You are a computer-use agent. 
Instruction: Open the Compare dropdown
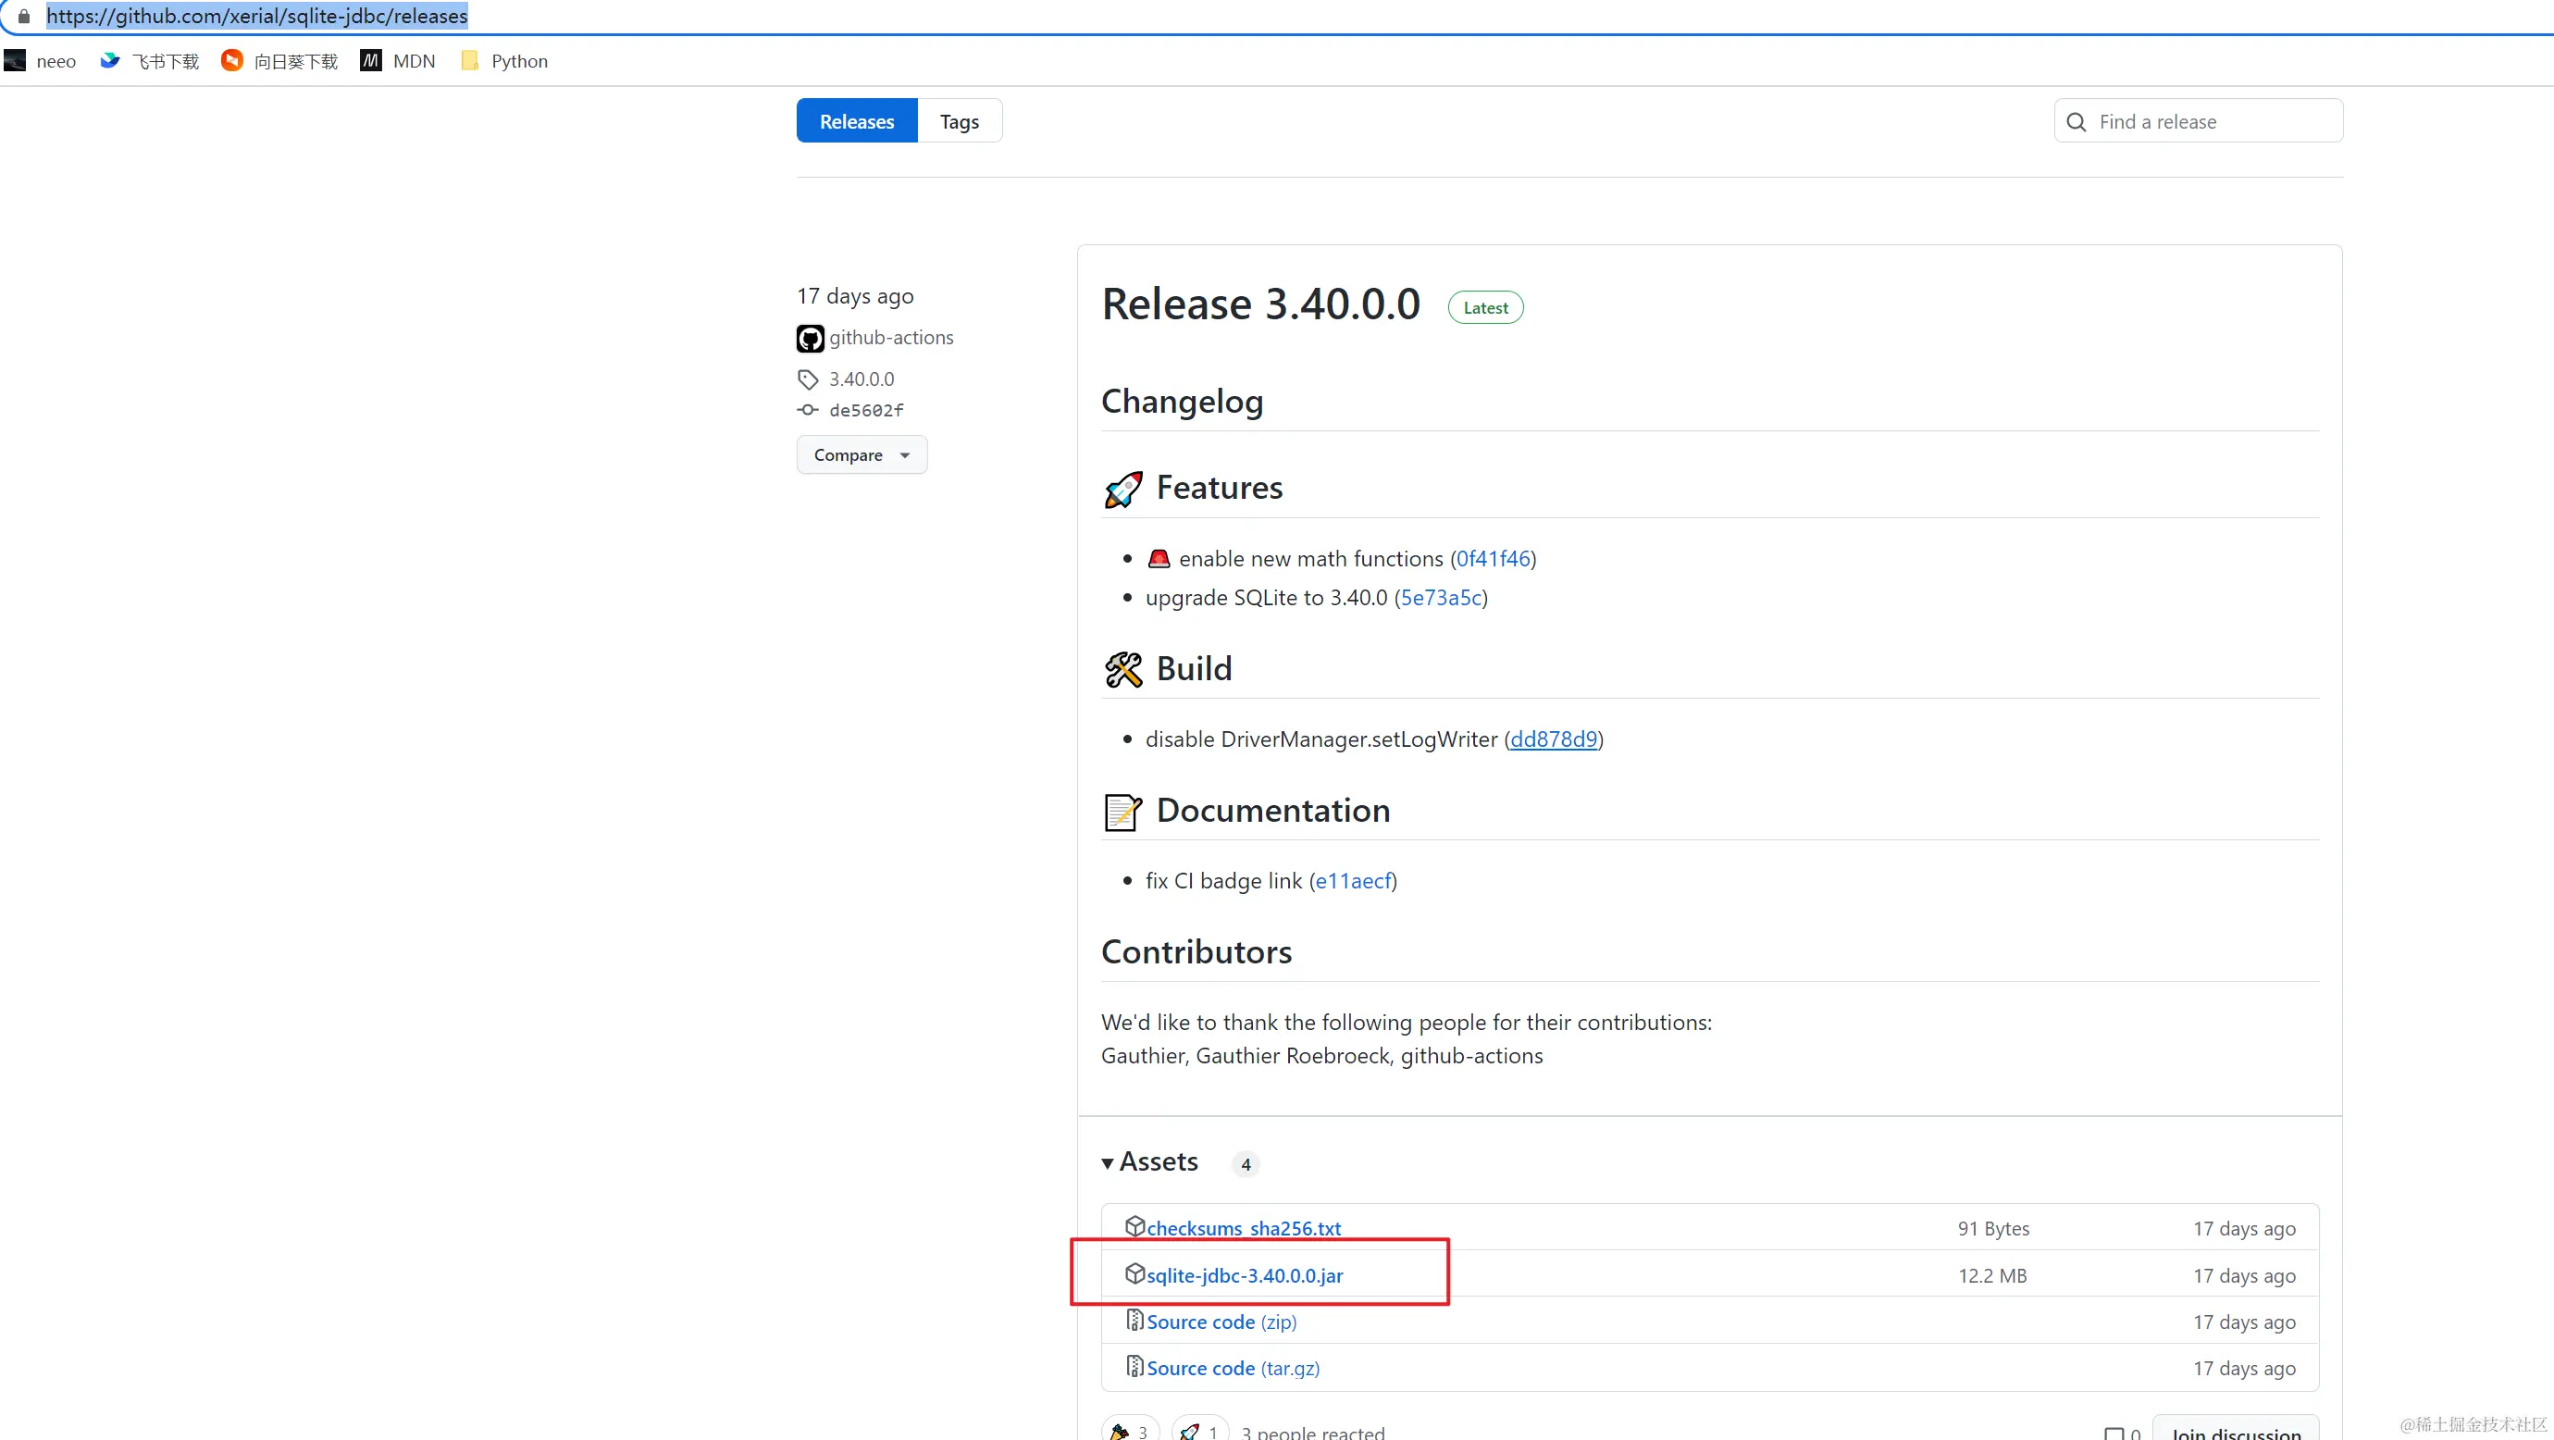pos(862,455)
